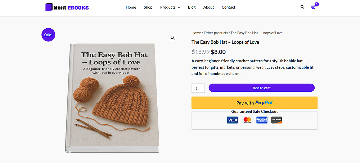Click the product image zoom magnifier

point(172,38)
